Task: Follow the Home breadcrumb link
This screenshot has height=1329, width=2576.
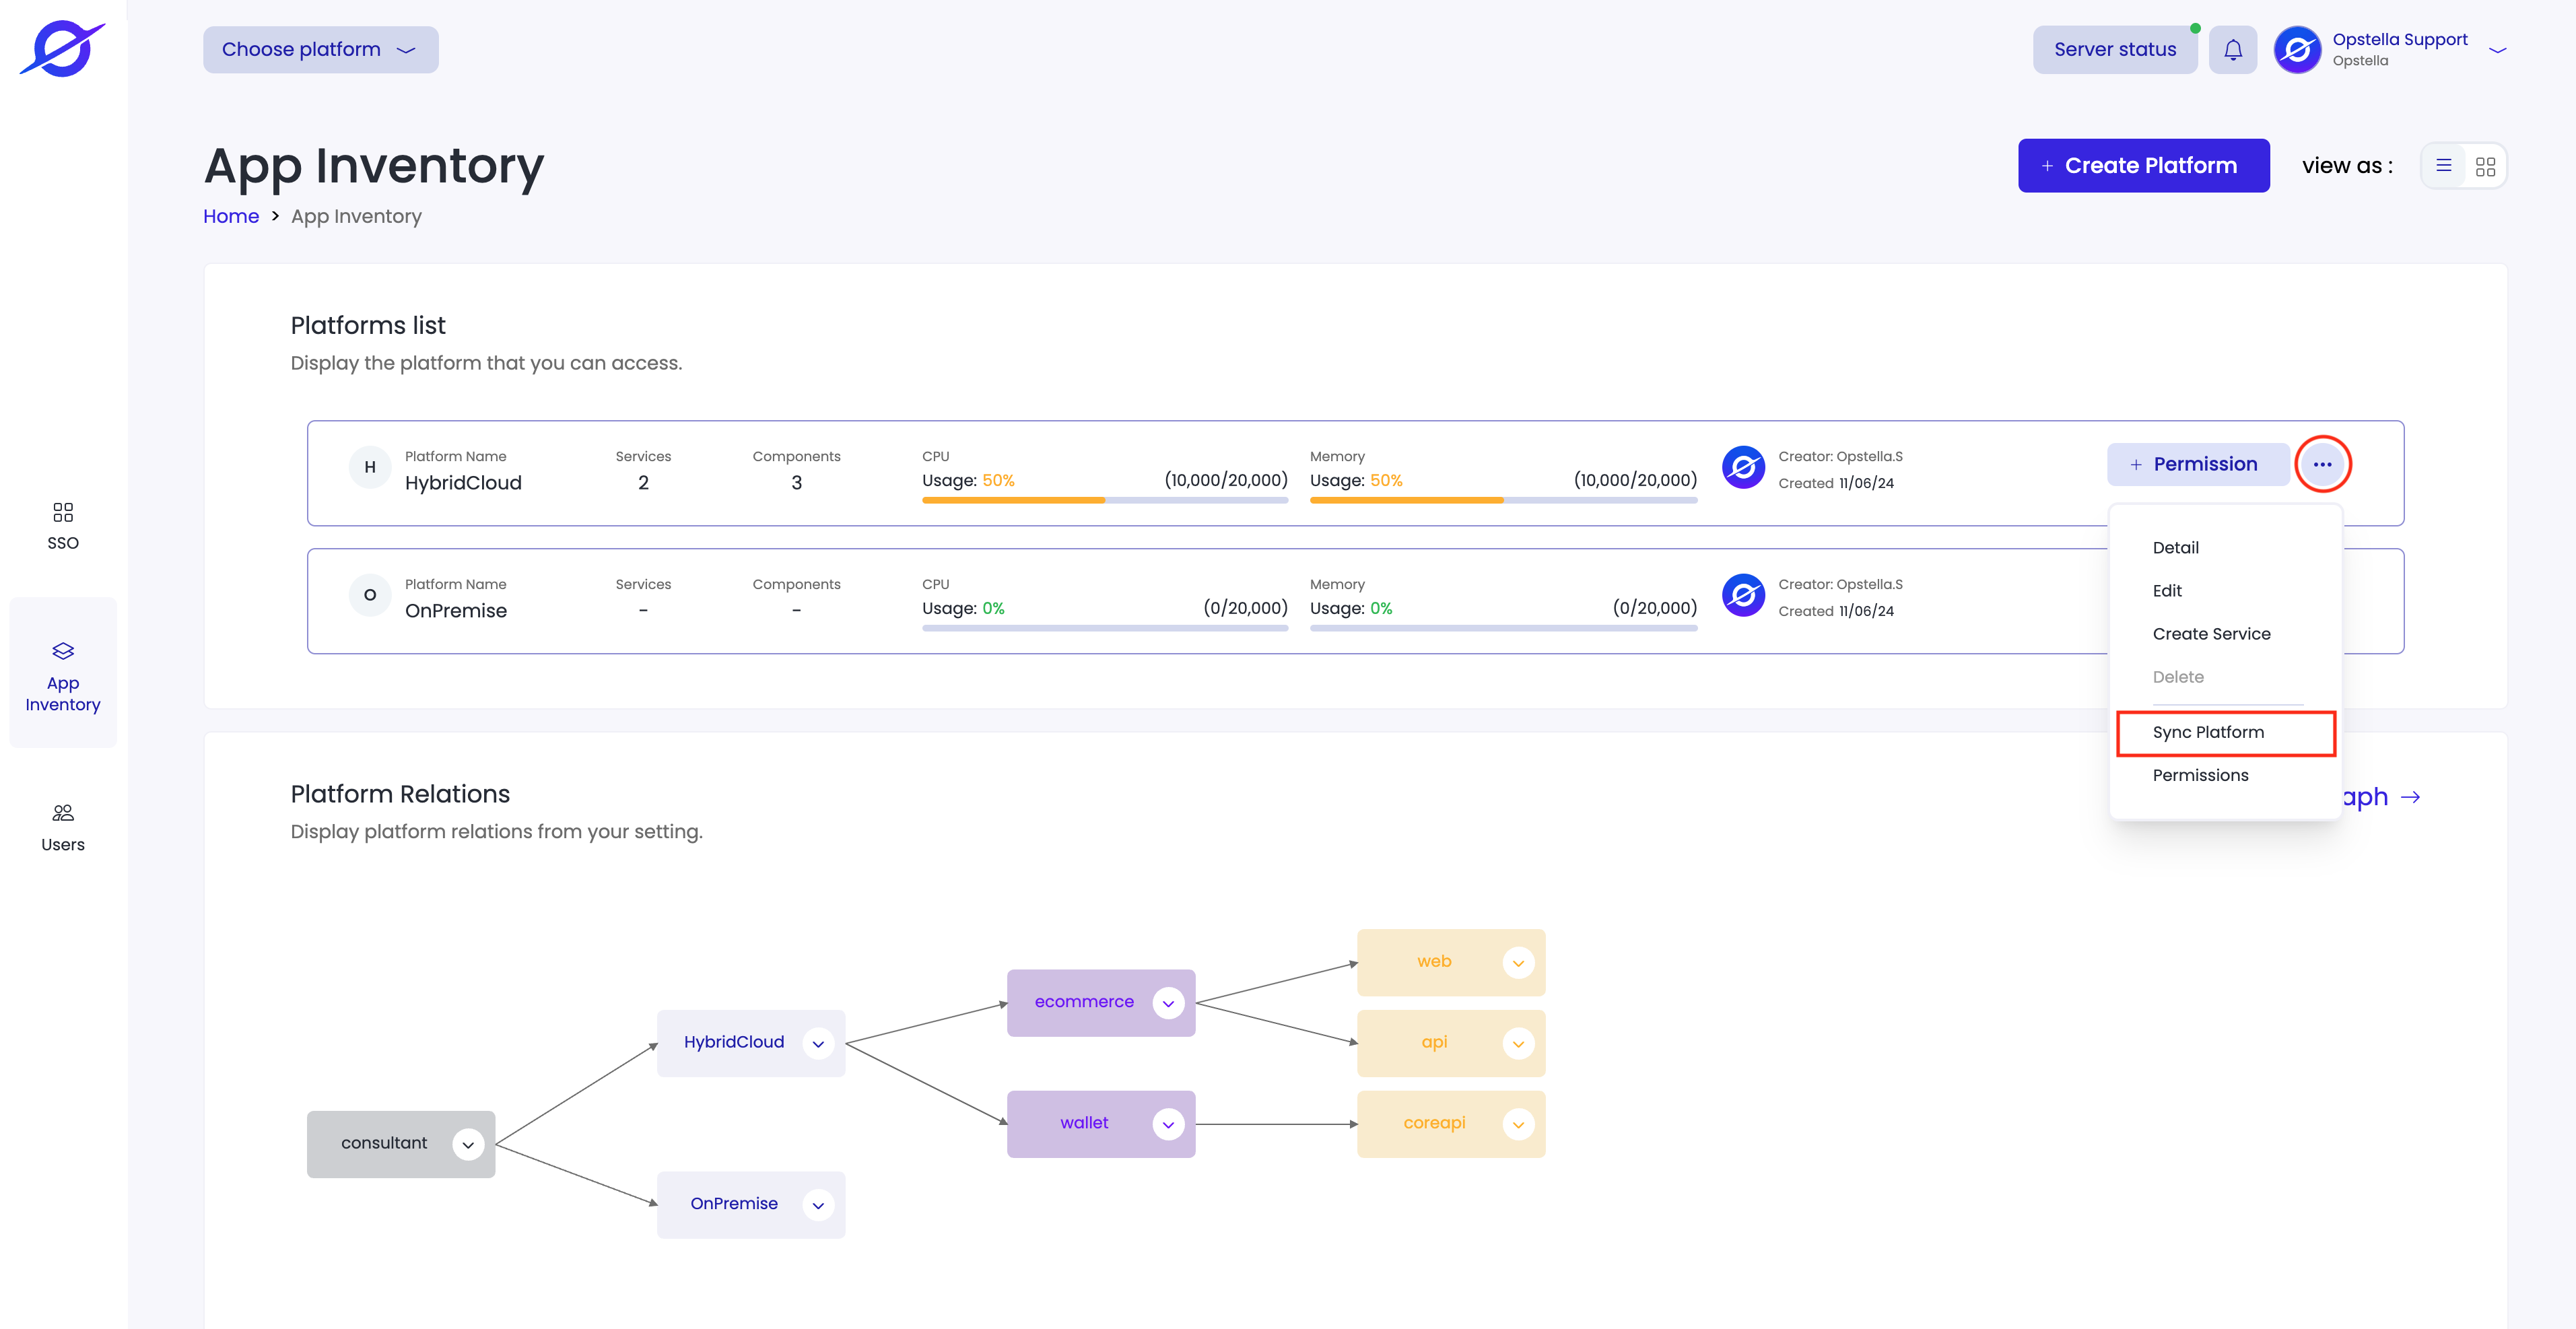Action: click(x=231, y=216)
